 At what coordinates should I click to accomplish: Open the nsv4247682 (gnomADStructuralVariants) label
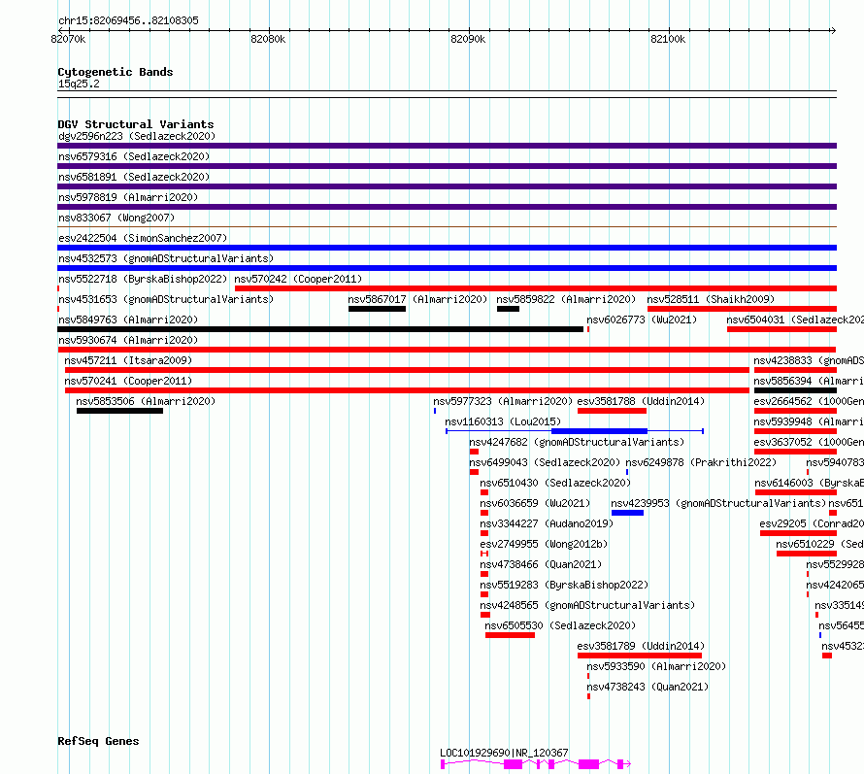tap(577, 442)
